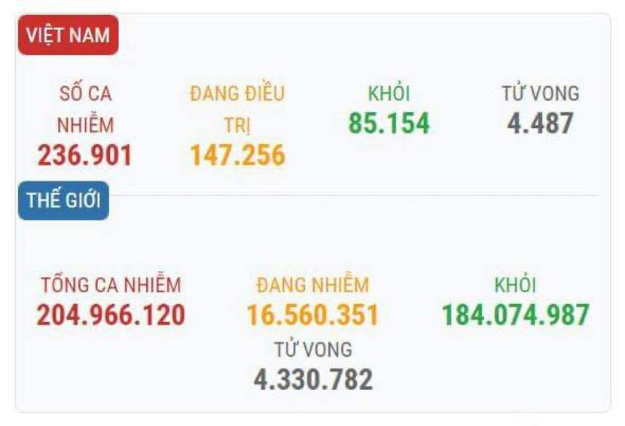Screen dimensions: 625x426
Task: Click Vietnam's green KHỎI label
Action: 389,94
